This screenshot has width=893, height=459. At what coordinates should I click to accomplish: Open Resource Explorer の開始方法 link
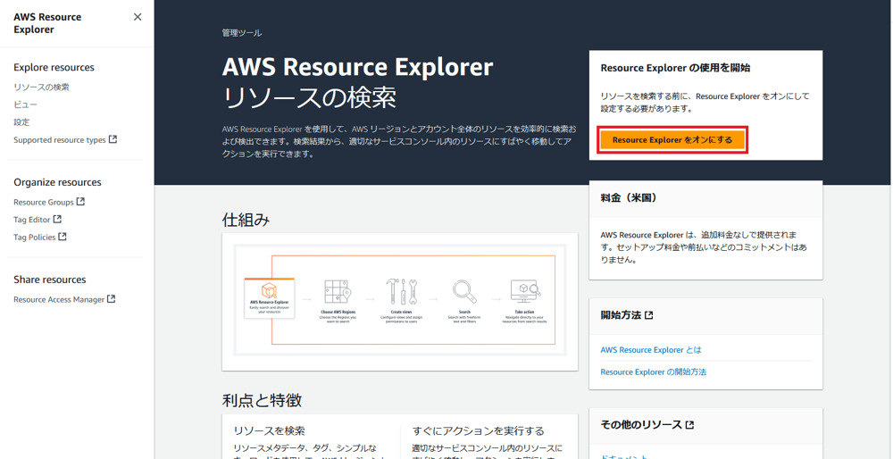pos(654,371)
